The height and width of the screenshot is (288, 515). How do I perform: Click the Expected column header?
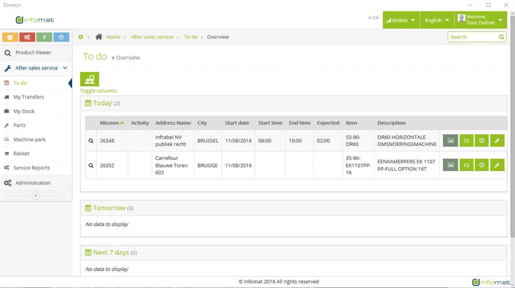328,123
